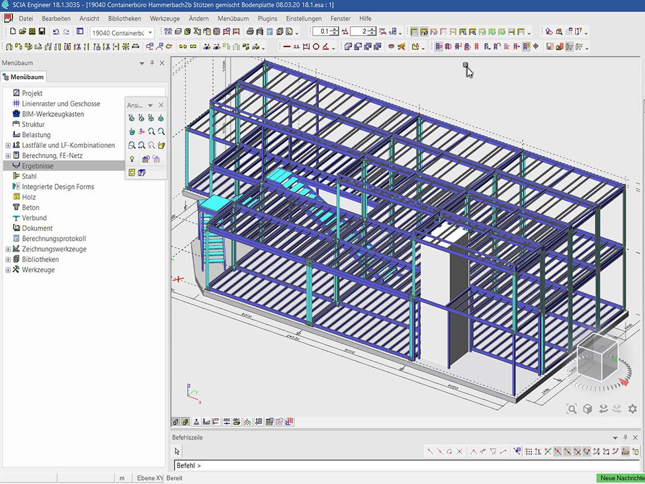This screenshot has width=645, height=484.
Task: Click the view settings gear icon
Action: pyautogui.click(x=632, y=409)
